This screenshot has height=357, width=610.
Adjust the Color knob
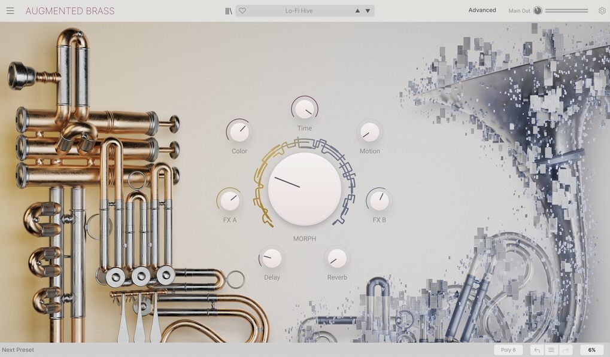(x=239, y=130)
